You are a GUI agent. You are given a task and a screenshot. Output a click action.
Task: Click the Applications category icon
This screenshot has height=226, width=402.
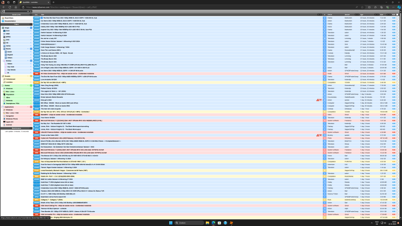pyautogui.click(x=3, y=107)
